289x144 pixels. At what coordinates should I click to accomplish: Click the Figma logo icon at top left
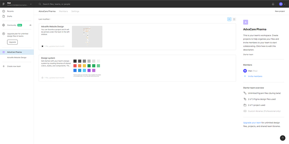coord(4,4)
